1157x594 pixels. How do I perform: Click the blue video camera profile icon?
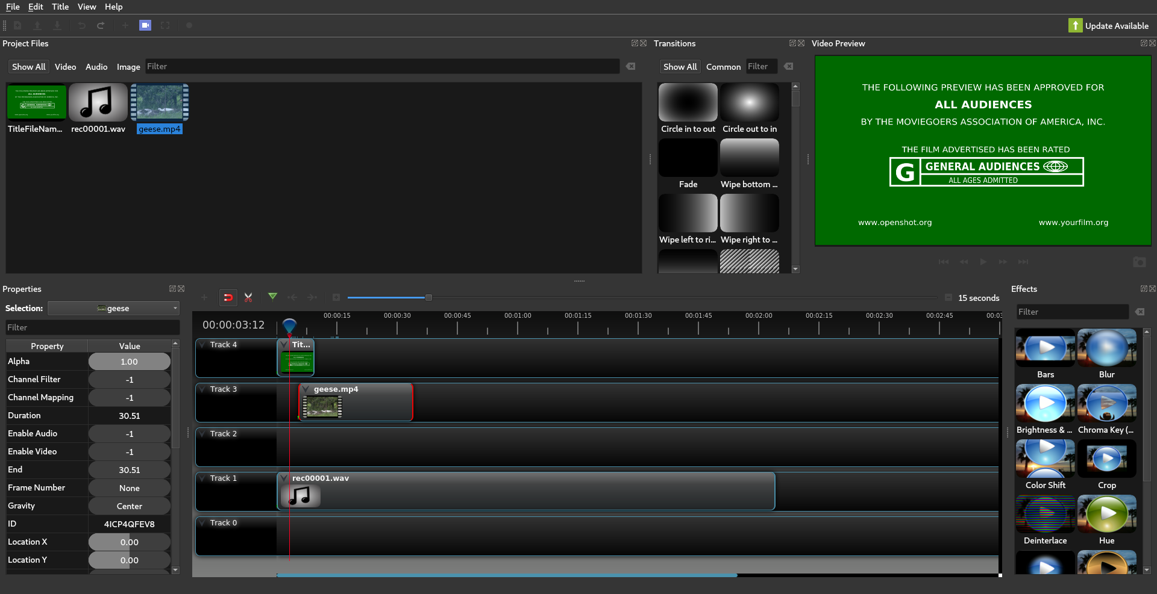pos(145,25)
